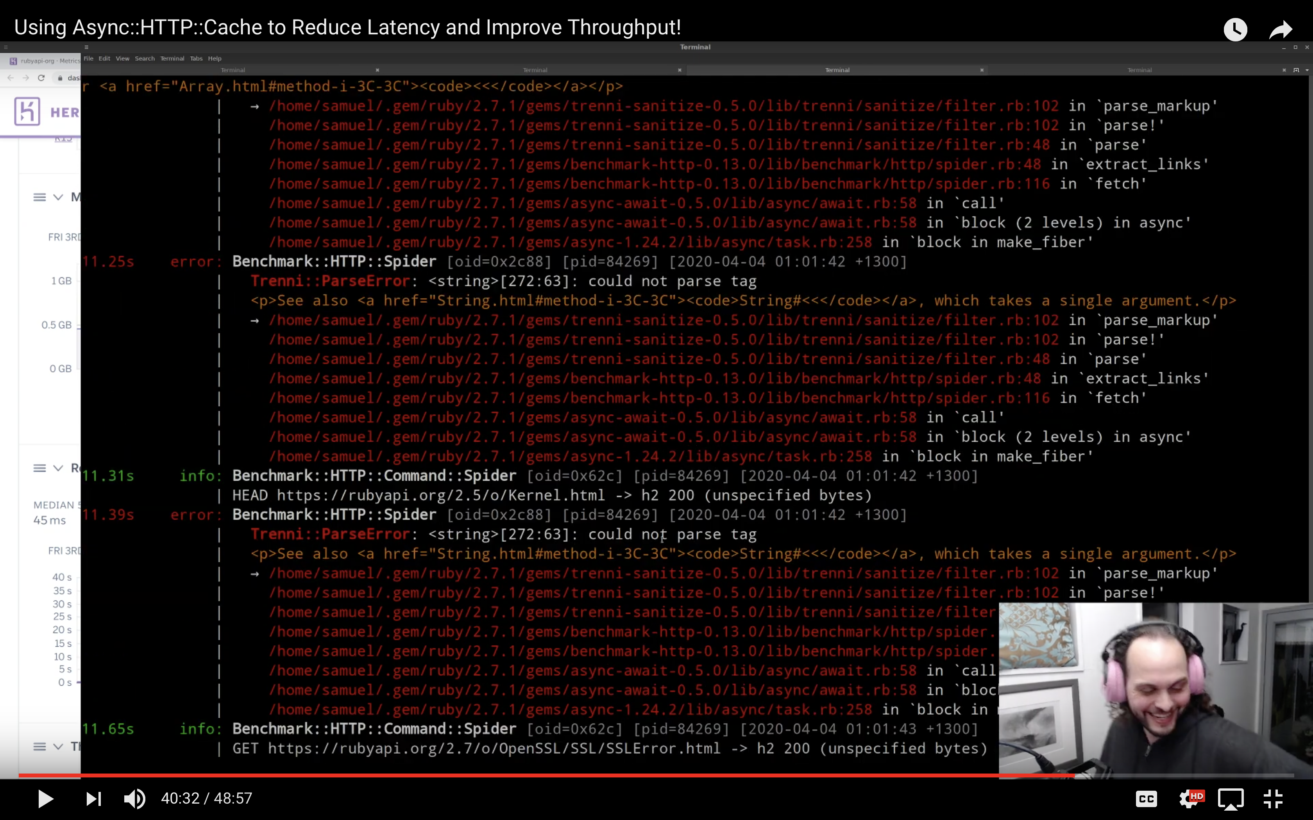Switch to the rightmost Terminal tab
1313x820 pixels.
pyautogui.click(x=1139, y=70)
